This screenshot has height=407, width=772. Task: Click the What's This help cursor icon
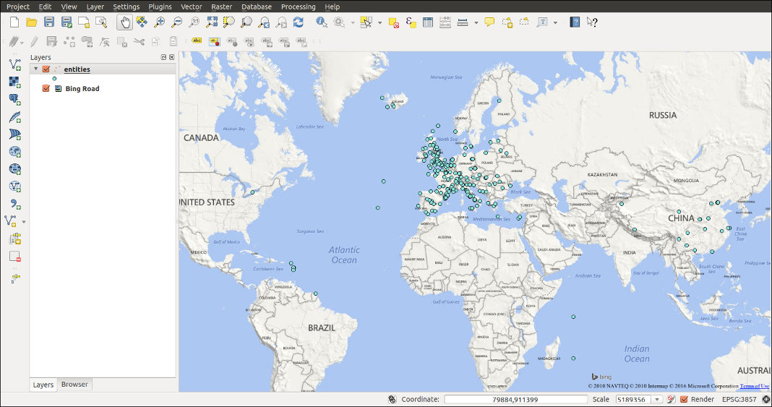(x=592, y=22)
